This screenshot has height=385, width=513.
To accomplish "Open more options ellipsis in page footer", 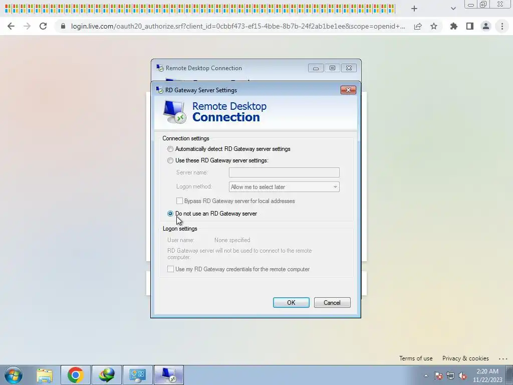I will [x=503, y=359].
